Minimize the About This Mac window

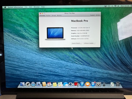pyautogui.click(x=42, y=13)
